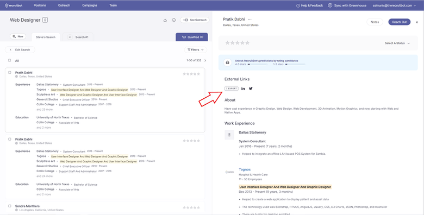Select the Team menu item
Screen dimensions: 424x215
click(x=113, y=5)
